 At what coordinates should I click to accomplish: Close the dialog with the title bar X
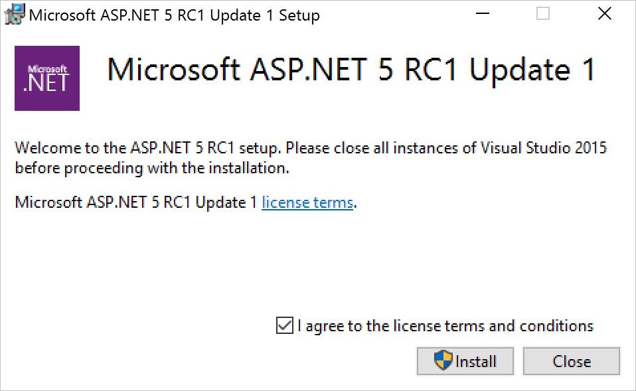tap(604, 15)
